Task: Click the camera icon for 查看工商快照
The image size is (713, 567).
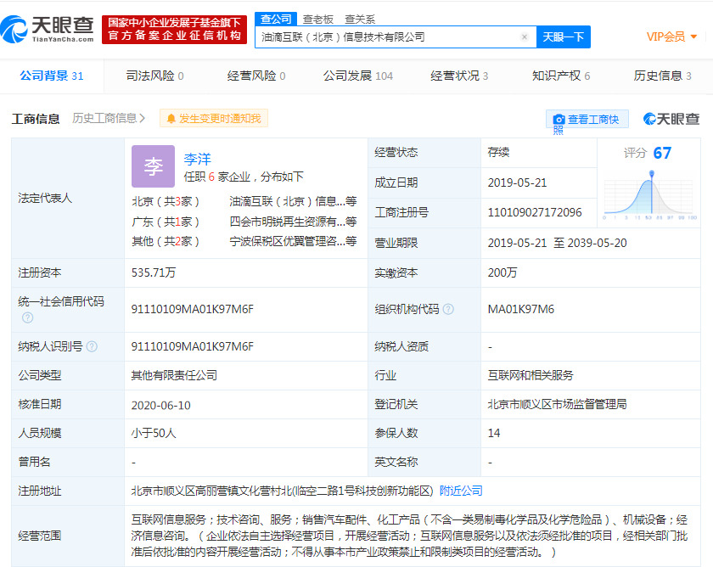Action: pyautogui.click(x=559, y=120)
